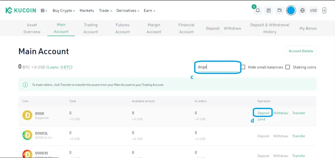The width and height of the screenshot is (335, 158).
Task: Click the KuCoin logo
Action: 21,10
